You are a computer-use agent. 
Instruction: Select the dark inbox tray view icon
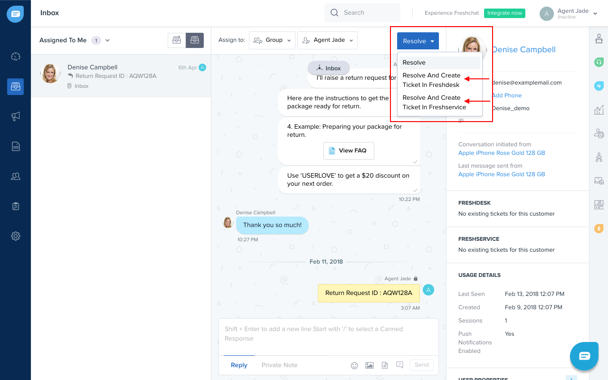195,40
